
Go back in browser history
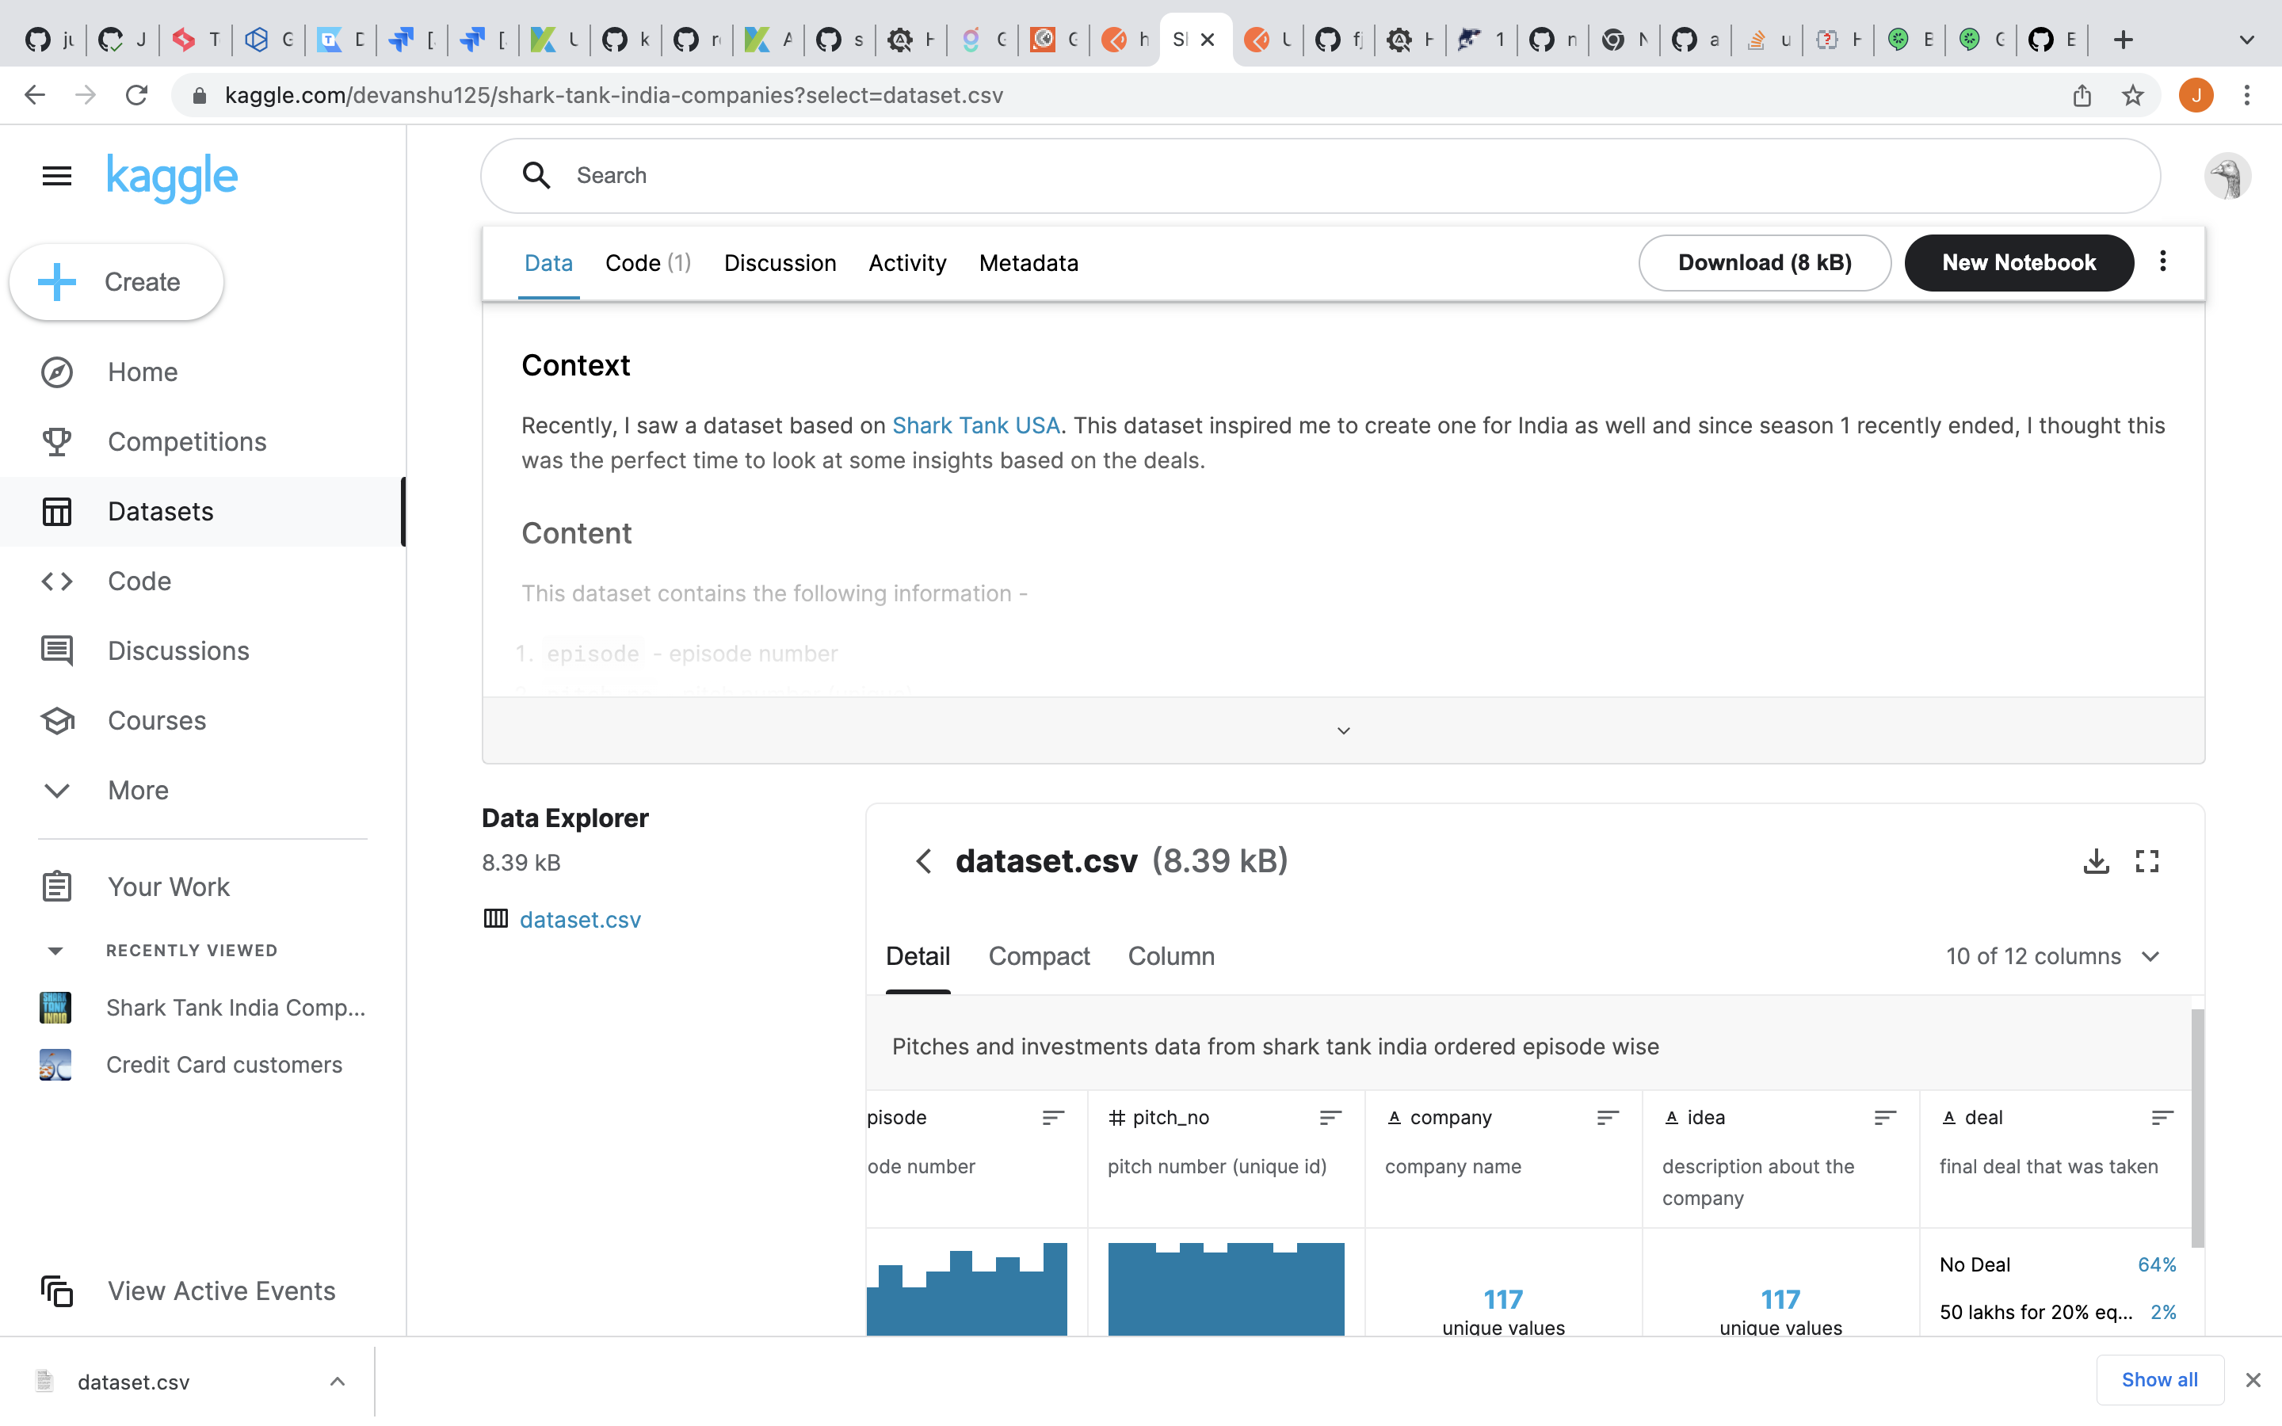(x=35, y=95)
